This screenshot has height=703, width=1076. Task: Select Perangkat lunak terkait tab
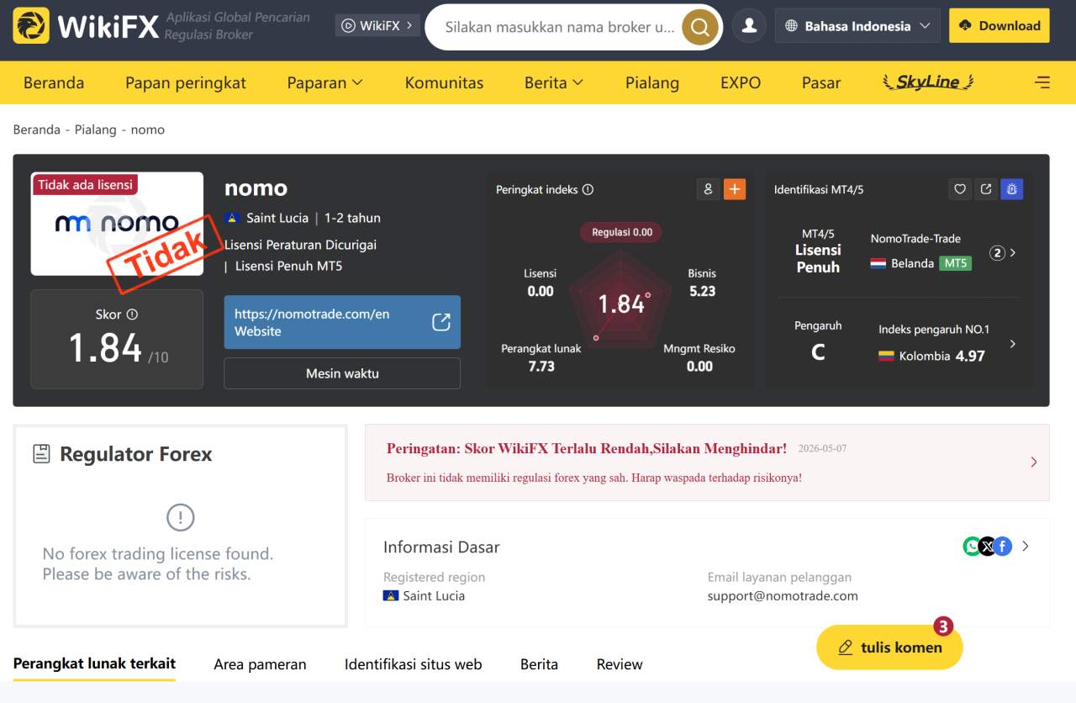click(94, 663)
